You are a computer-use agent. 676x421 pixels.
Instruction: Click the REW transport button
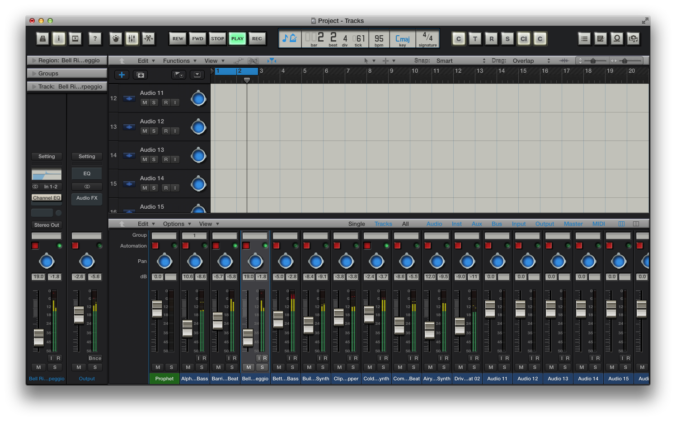[x=178, y=39]
